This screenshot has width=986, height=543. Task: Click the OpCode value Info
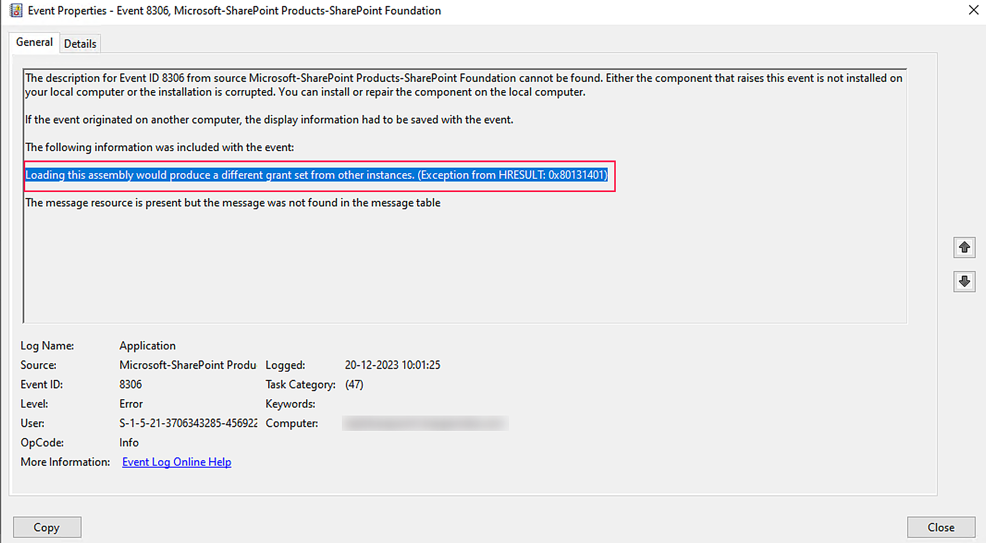pos(129,443)
